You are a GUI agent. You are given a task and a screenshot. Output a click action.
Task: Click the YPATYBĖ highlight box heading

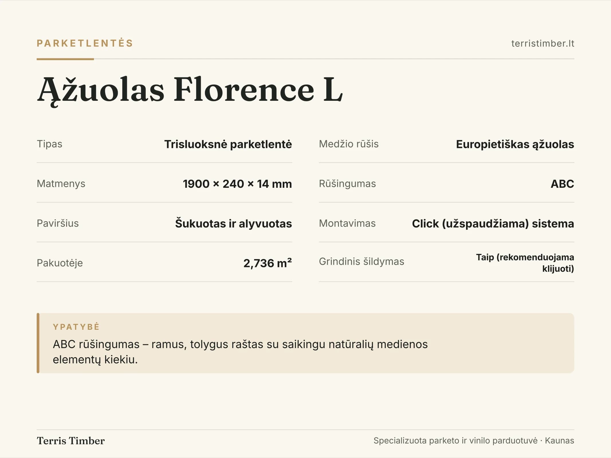point(76,327)
